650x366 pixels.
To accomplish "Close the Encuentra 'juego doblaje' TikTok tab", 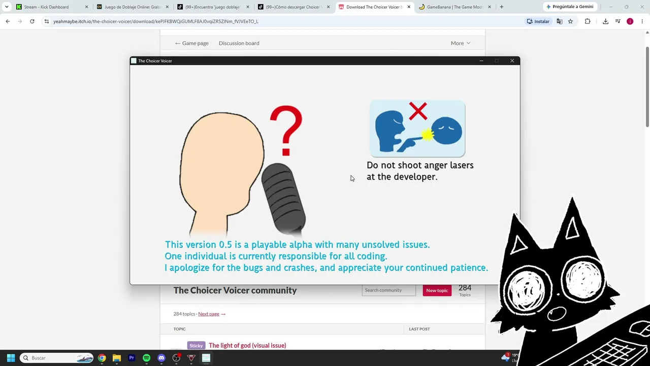I will [248, 7].
